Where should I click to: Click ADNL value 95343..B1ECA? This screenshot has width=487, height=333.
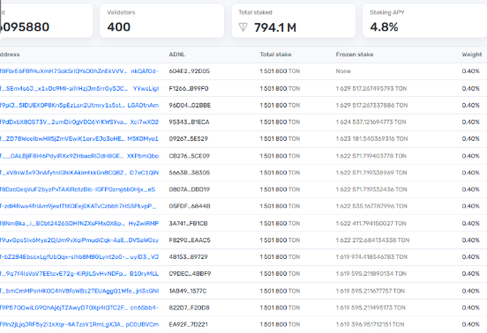pos(189,122)
